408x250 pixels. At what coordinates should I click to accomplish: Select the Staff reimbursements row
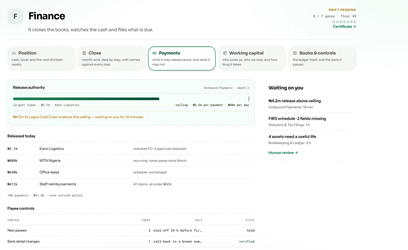[131, 184]
